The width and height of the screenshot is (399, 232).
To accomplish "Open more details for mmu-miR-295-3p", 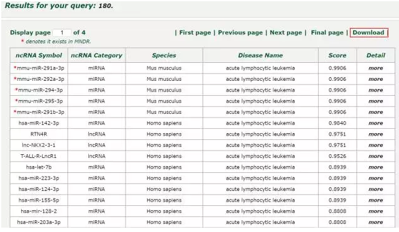I will [x=375, y=101].
